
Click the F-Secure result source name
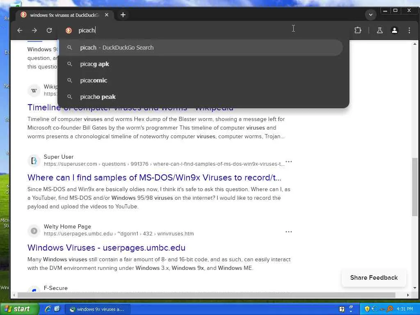(x=56, y=288)
